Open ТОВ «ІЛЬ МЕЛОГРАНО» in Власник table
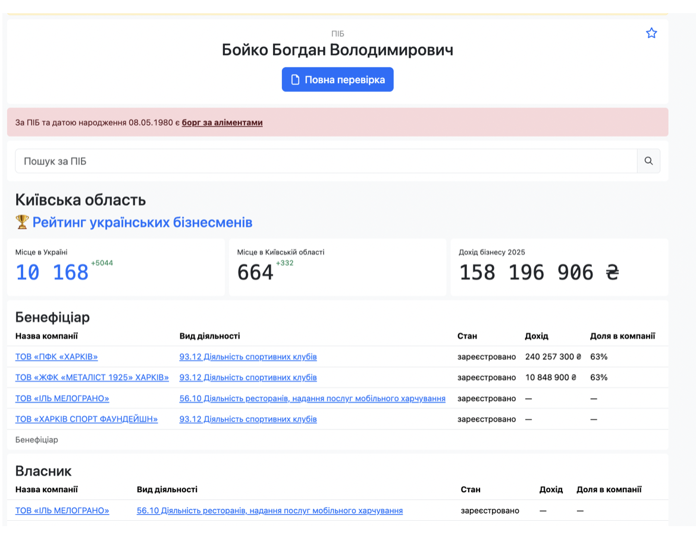Screen dimensions: 696x538 [x=62, y=511]
